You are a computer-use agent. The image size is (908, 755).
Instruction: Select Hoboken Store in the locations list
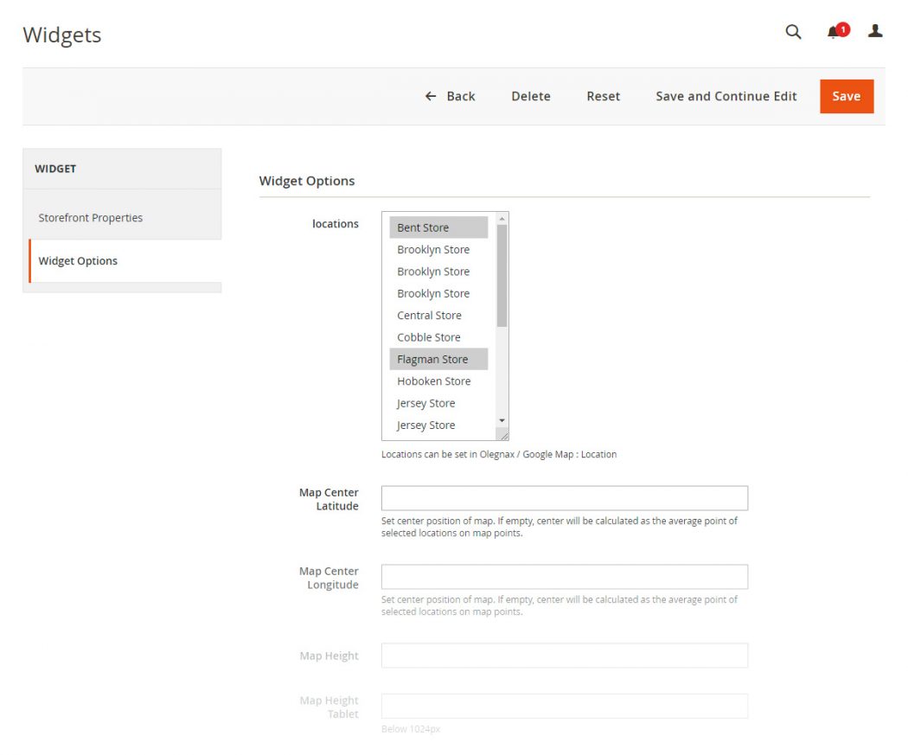(433, 381)
